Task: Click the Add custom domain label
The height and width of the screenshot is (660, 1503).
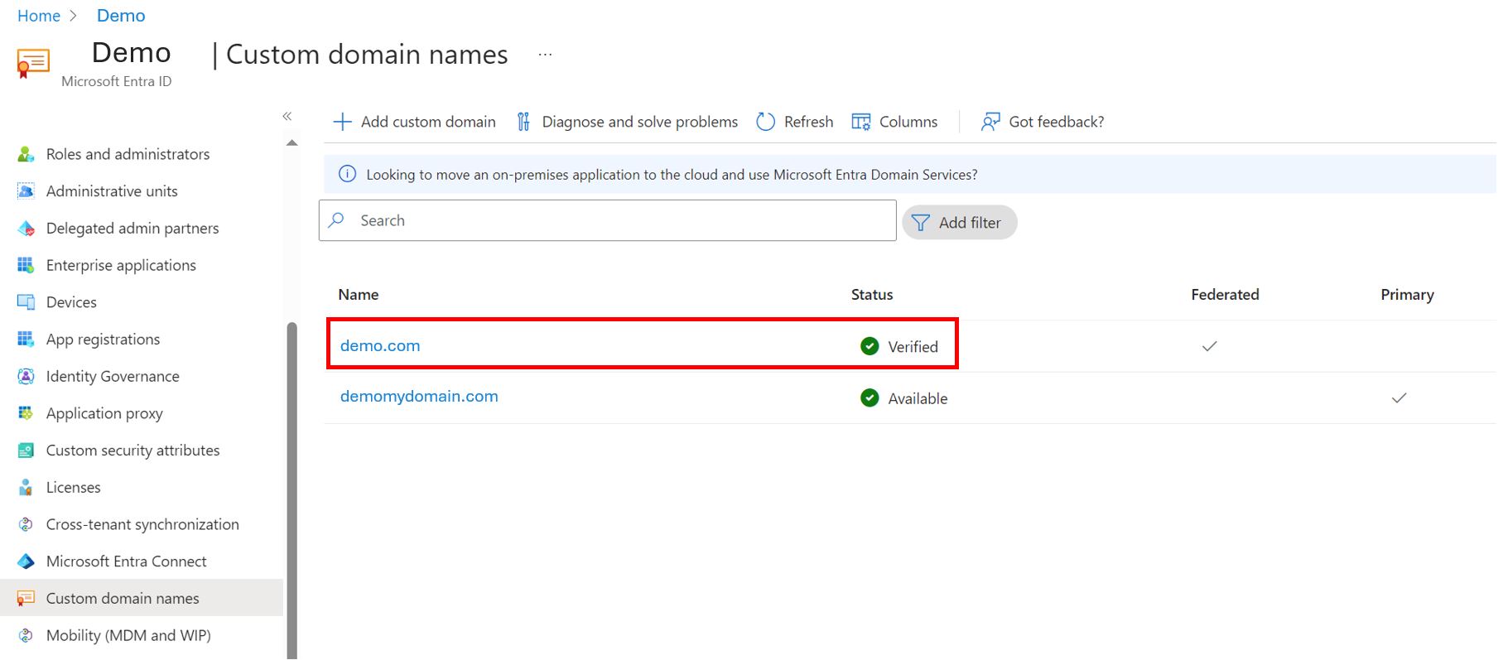Action: 428,122
